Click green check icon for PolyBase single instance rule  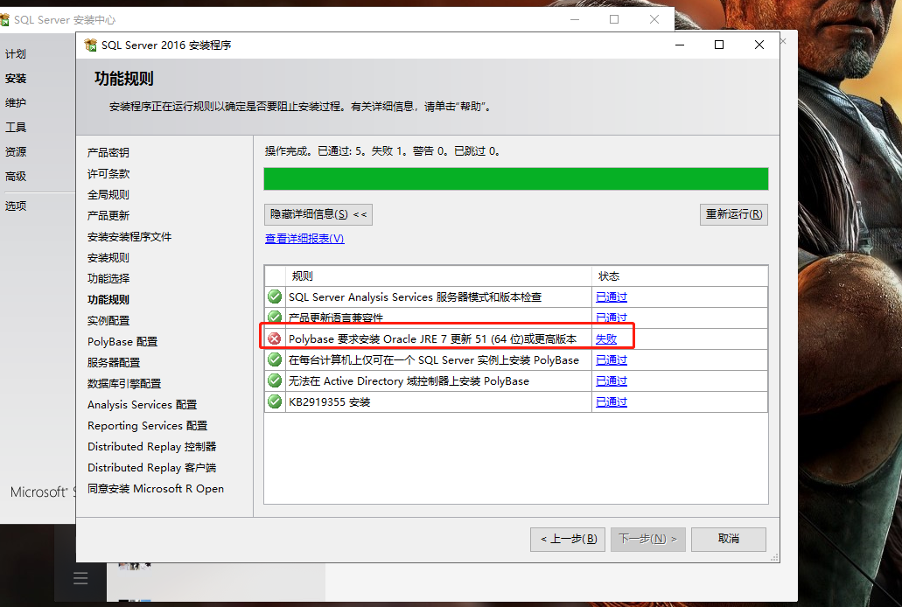pos(275,359)
